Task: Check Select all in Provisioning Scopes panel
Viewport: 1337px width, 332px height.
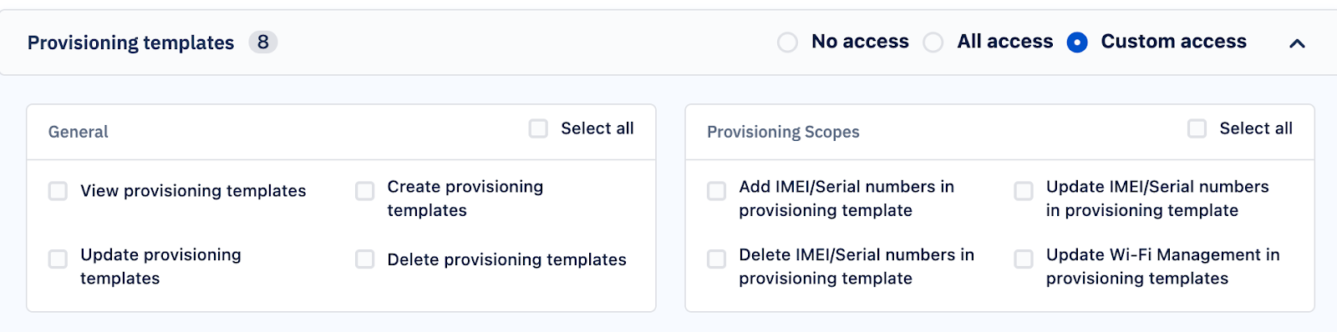Action: click(1197, 128)
